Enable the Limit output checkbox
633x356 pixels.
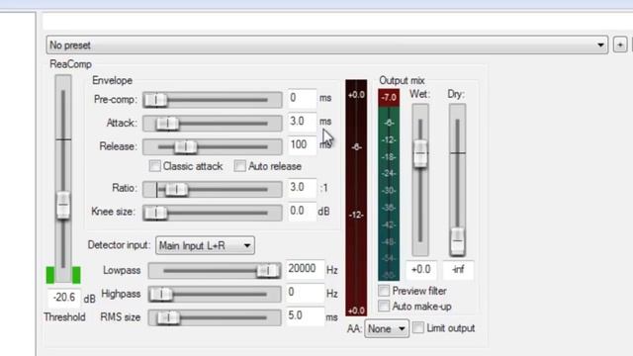418,327
